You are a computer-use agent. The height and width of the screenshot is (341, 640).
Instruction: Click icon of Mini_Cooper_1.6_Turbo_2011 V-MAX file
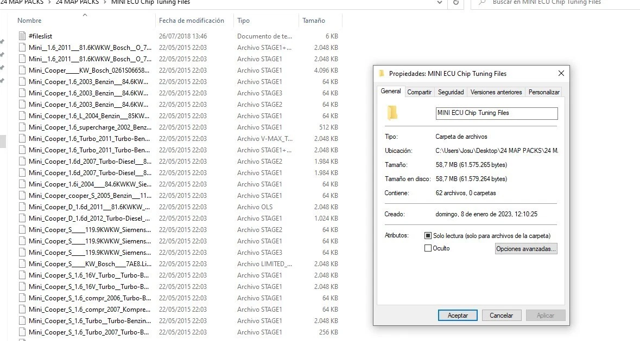22,139
